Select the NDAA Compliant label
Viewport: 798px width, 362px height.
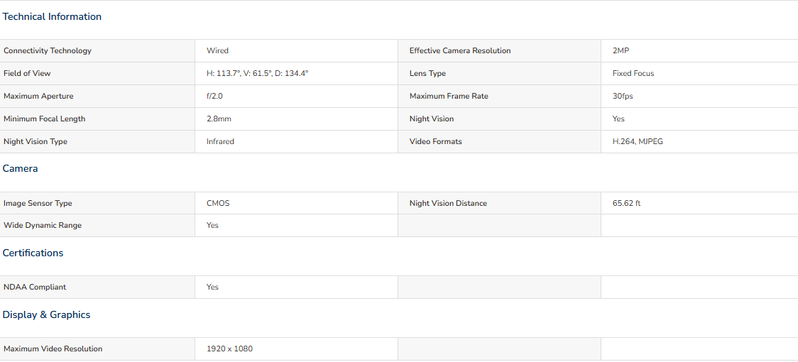coord(35,287)
